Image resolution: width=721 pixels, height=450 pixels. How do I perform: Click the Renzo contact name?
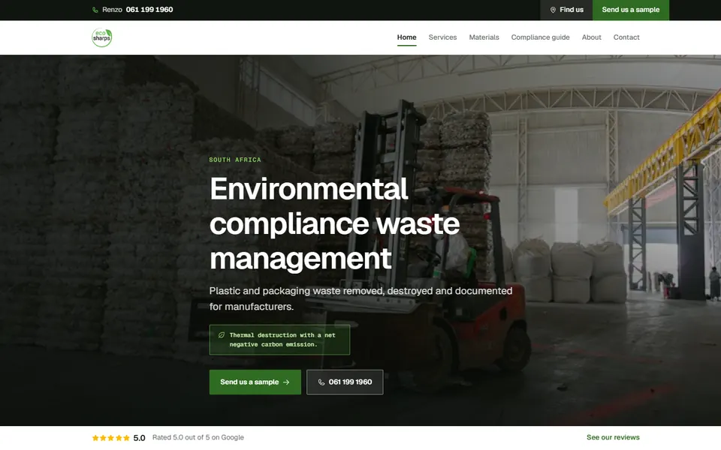pos(112,10)
